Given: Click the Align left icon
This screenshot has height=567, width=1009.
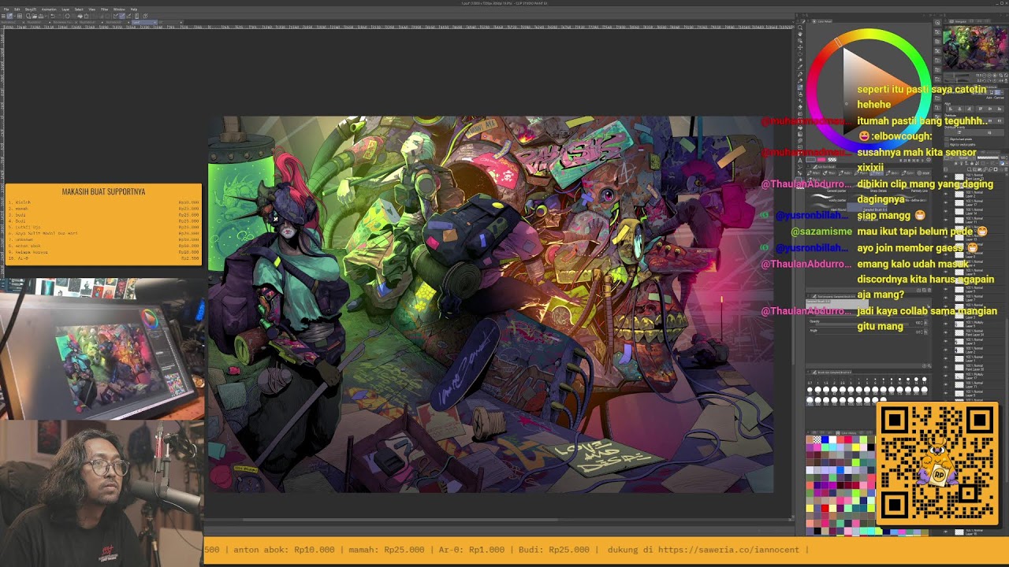Looking at the screenshot, I should [951, 109].
